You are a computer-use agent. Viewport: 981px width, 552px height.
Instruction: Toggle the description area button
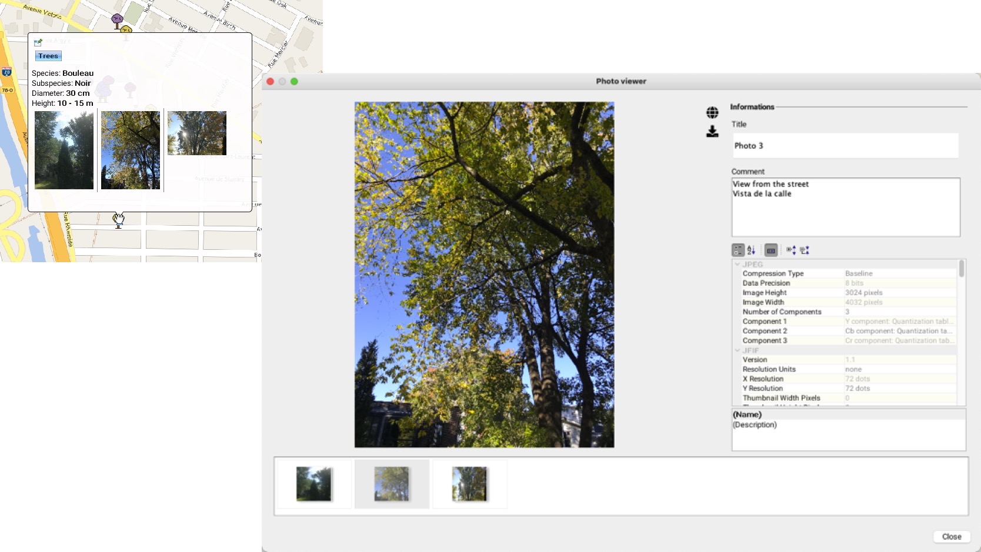click(771, 250)
